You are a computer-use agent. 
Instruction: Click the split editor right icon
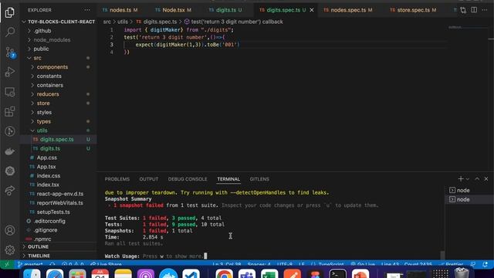tap(474, 10)
